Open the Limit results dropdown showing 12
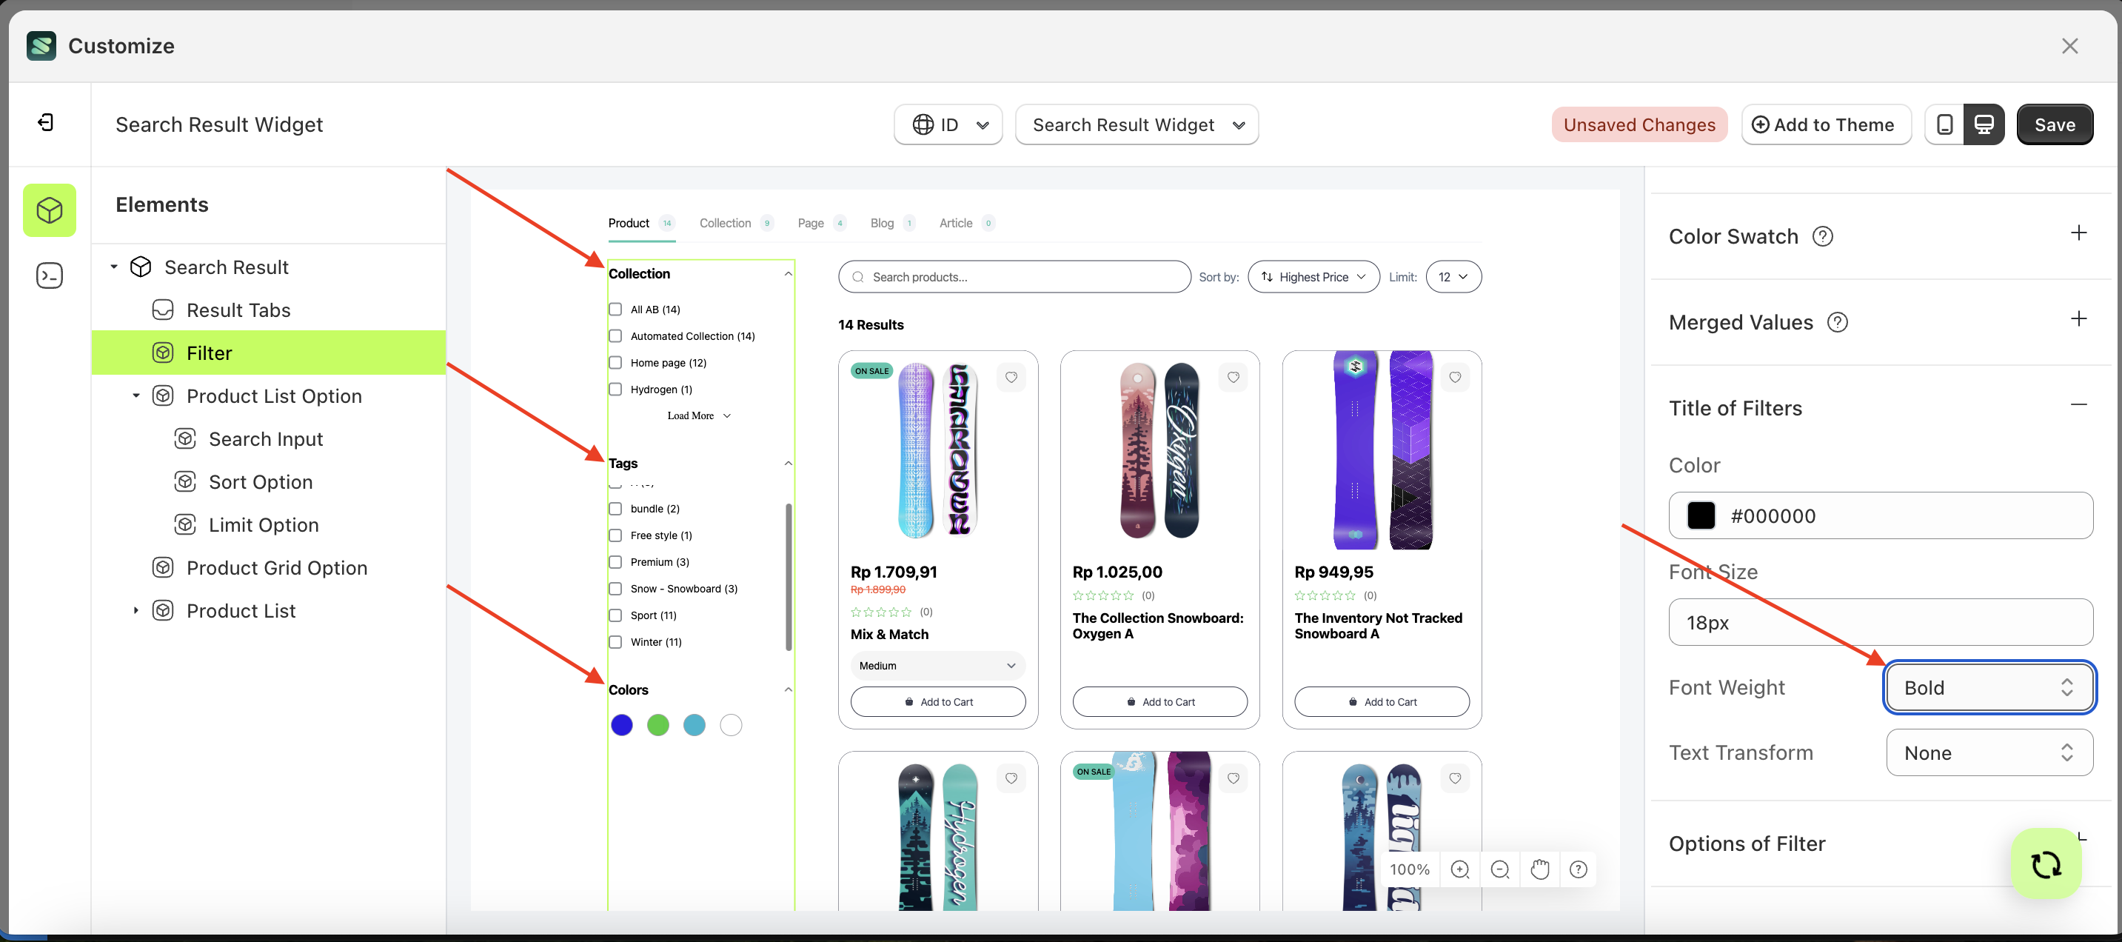The height and width of the screenshot is (942, 2122). click(x=1452, y=276)
